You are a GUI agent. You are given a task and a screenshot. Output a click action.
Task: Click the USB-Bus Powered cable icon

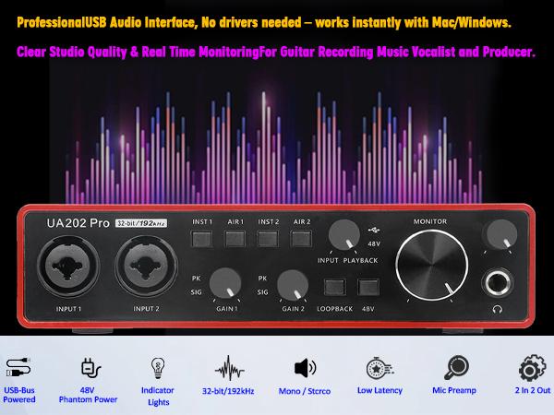18,367
